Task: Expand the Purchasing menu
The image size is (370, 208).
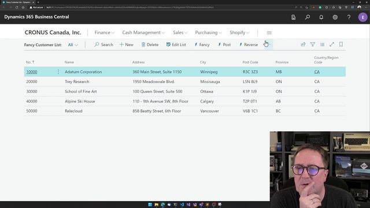Action: (x=208, y=32)
